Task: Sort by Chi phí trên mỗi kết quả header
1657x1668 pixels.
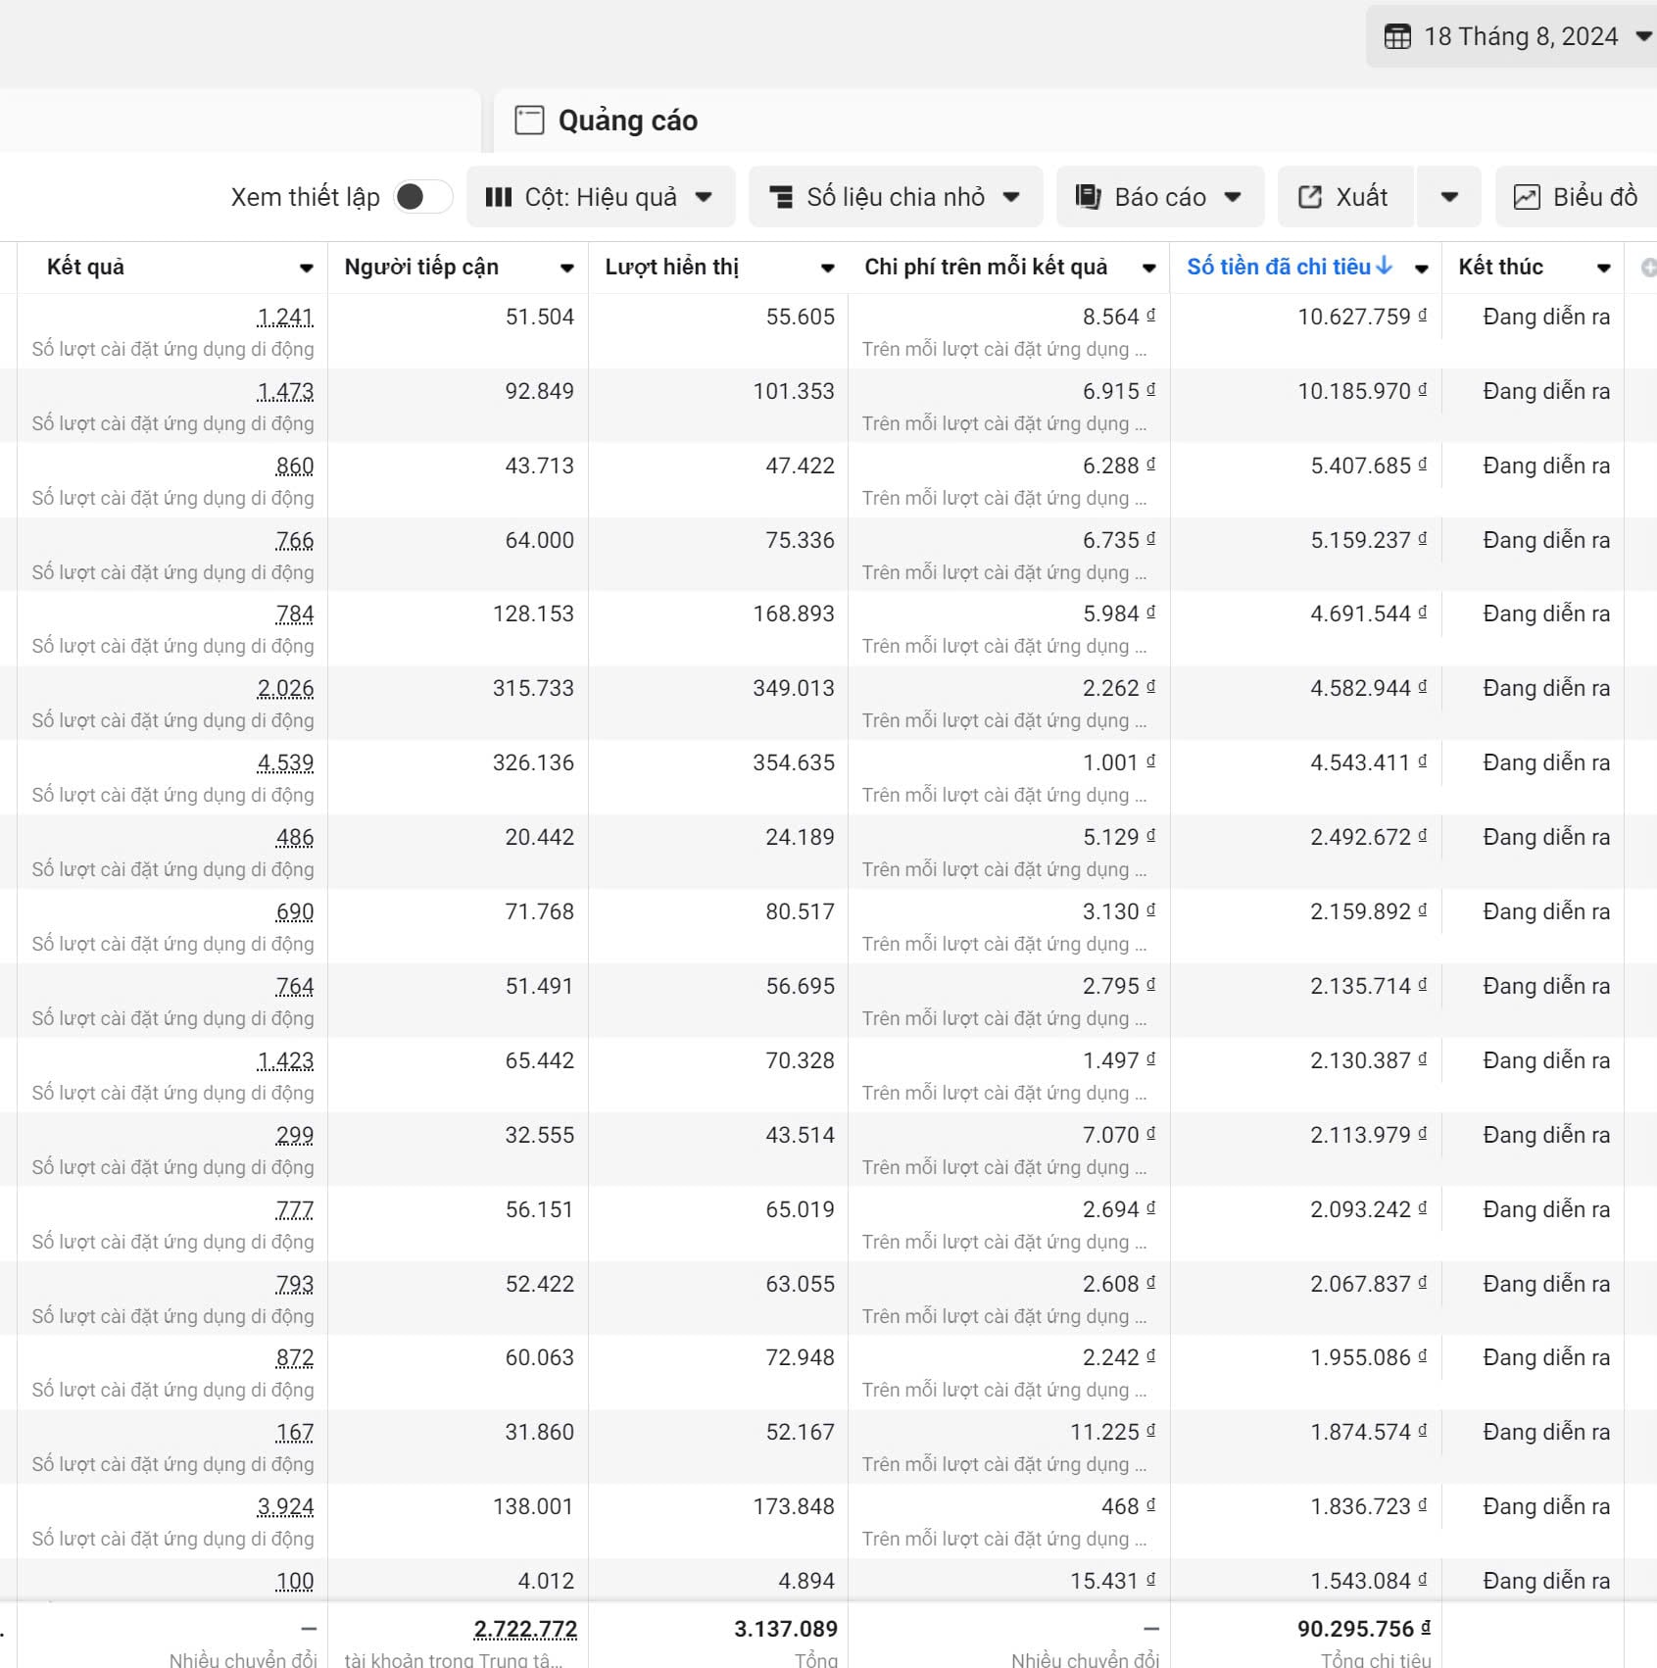Action: (x=986, y=267)
